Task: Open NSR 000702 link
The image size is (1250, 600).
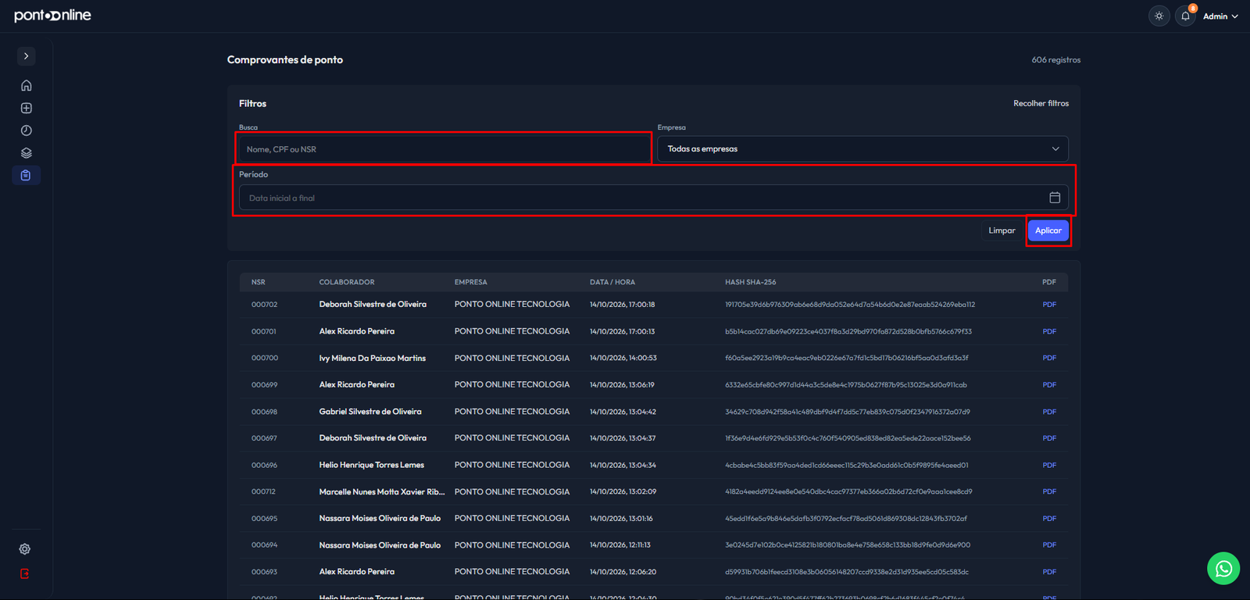Action: 264,305
